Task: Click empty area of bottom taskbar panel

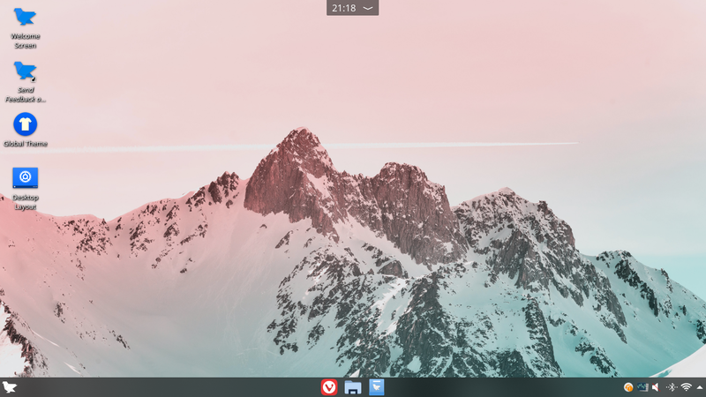Action: (x=176, y=387)
